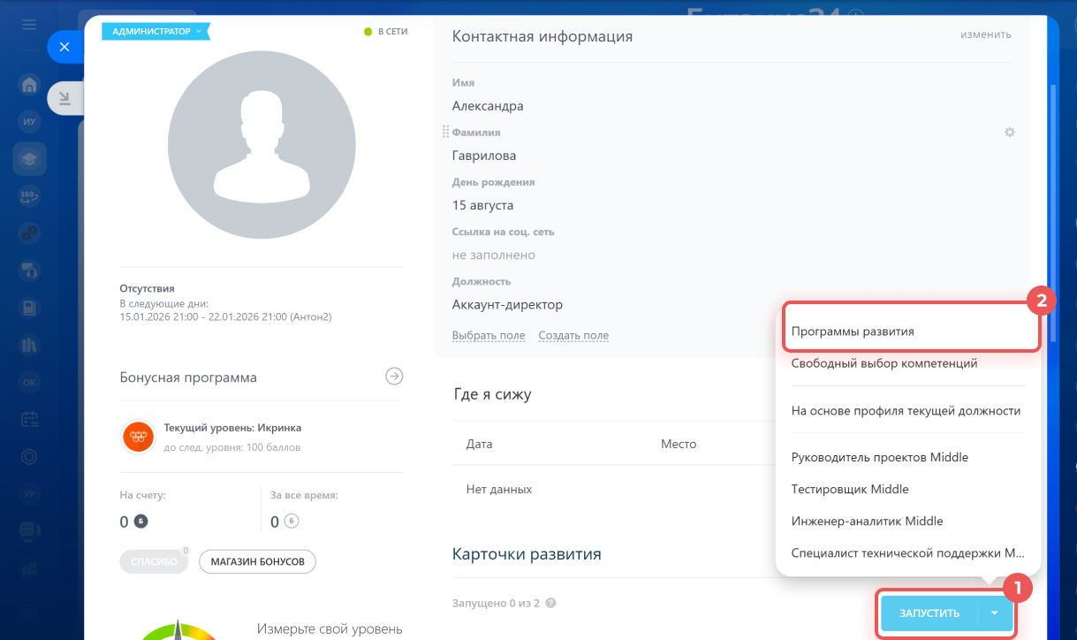Choose Свободный выбор компетенций option
Screen dimensions: 1077x640
884,363
